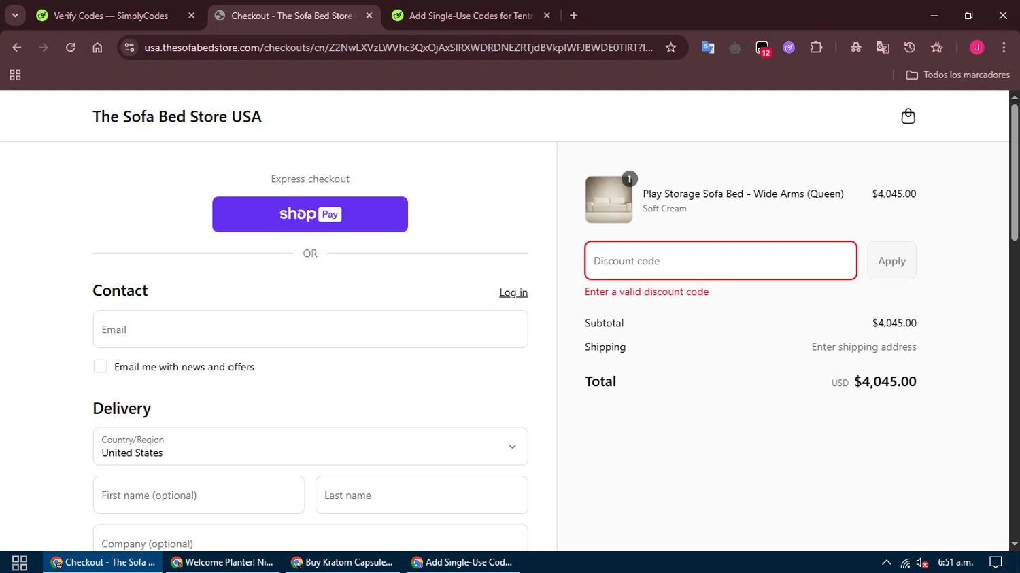1020x573 pixels.
Task: Click the browser back arrow
Action: (17, 47)
